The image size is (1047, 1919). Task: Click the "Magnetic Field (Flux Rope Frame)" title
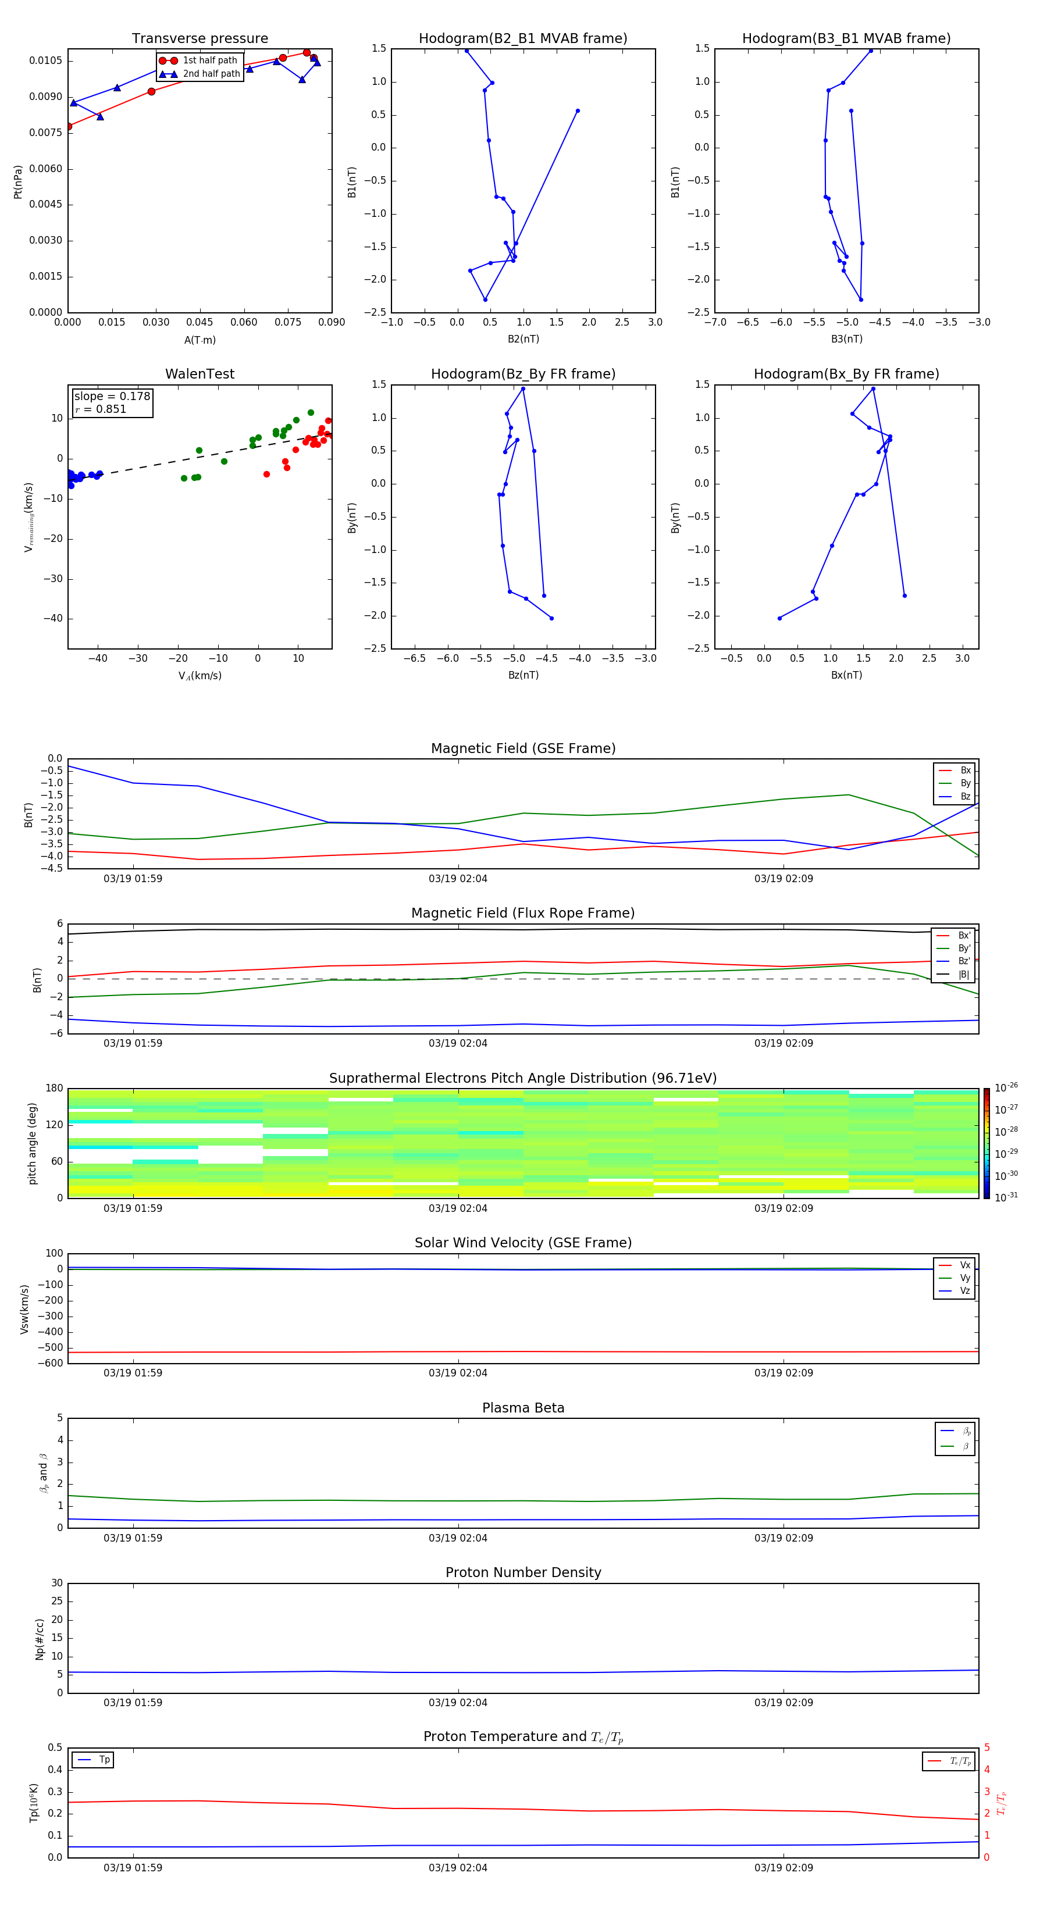coord(523,914)
